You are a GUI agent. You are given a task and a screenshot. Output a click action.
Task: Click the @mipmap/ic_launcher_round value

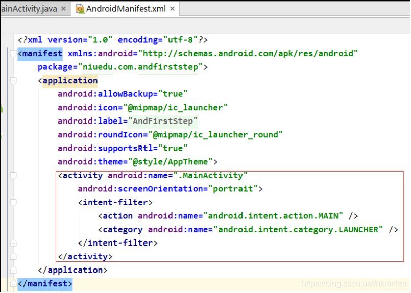click(215, 135)
